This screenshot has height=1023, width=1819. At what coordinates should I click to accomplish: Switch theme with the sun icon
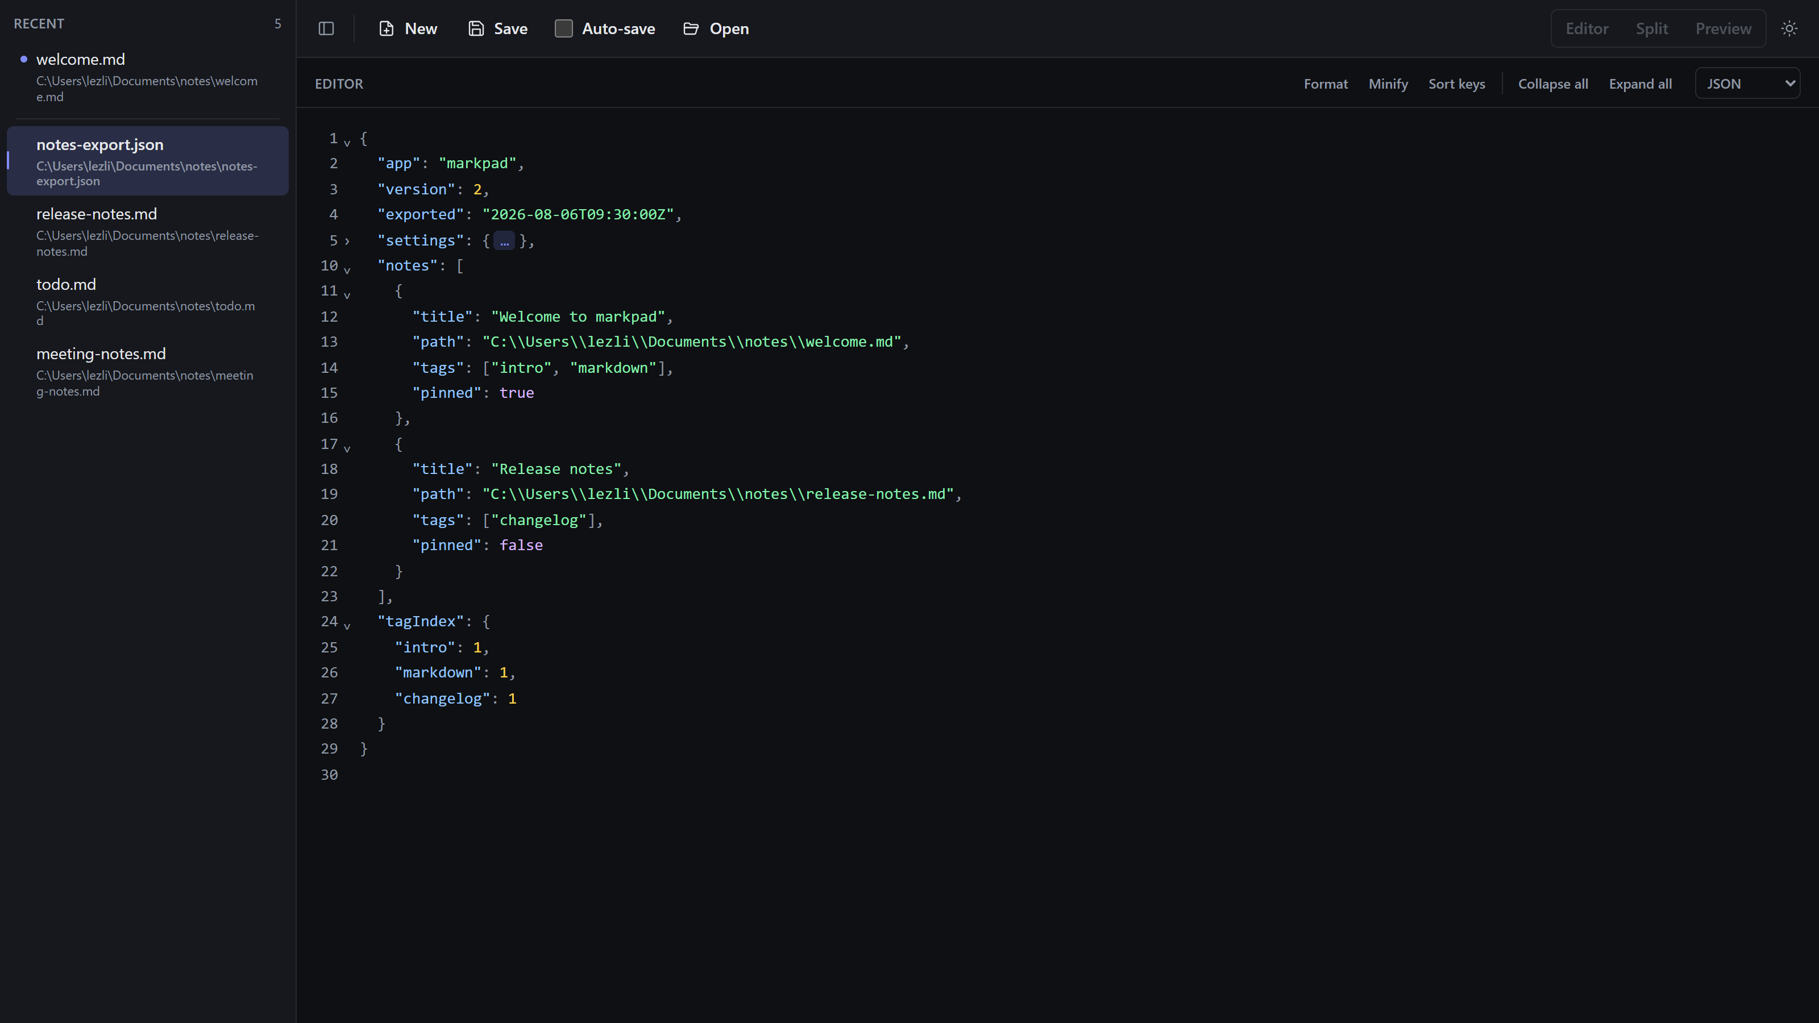click(1789, 28)
